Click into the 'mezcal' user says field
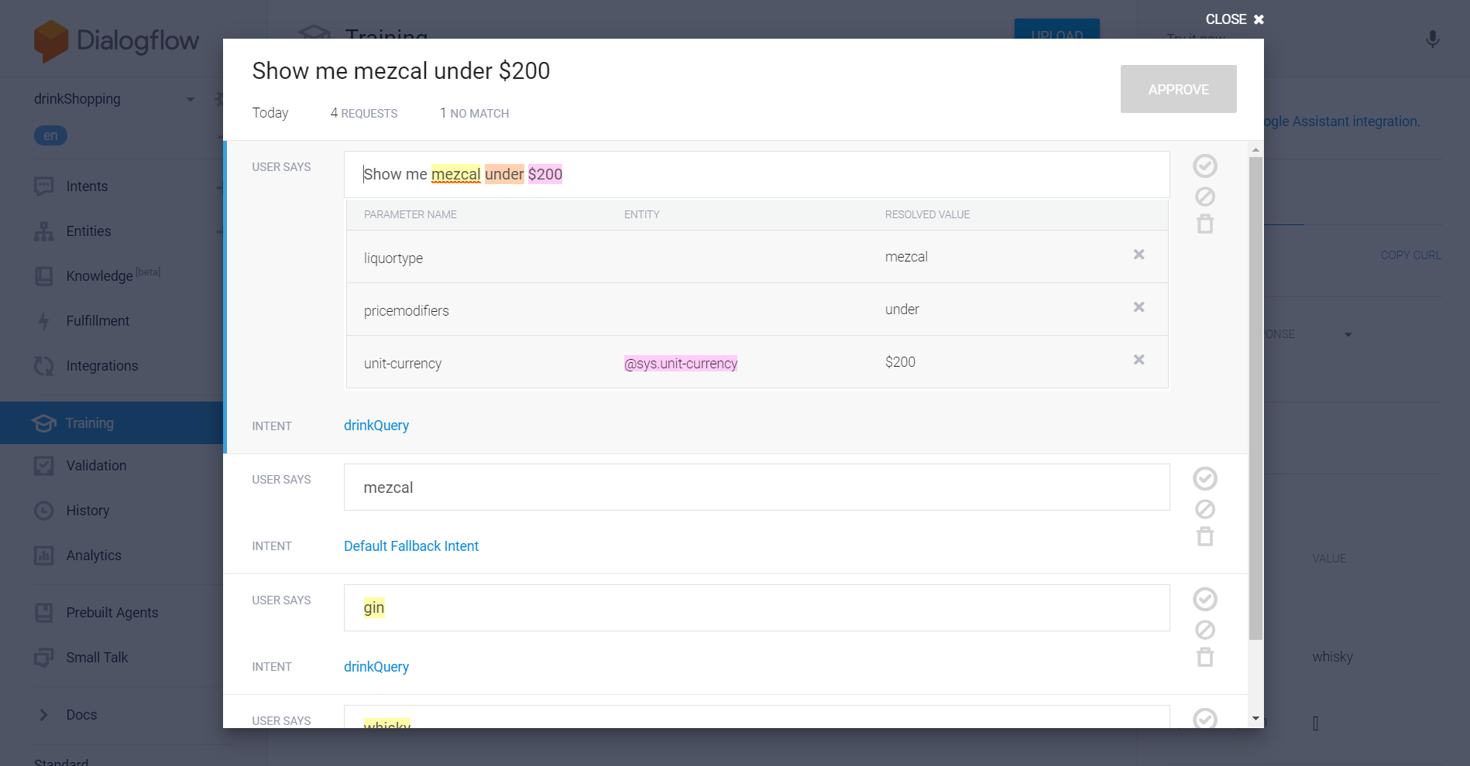Image resolution: width=1470 pixels, height=766 pixels. pos(757,487)
